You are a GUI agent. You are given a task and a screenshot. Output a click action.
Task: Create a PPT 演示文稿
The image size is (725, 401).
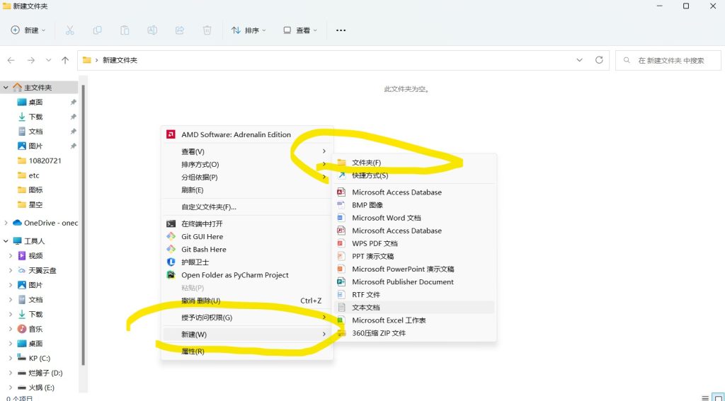coord(415,256)
